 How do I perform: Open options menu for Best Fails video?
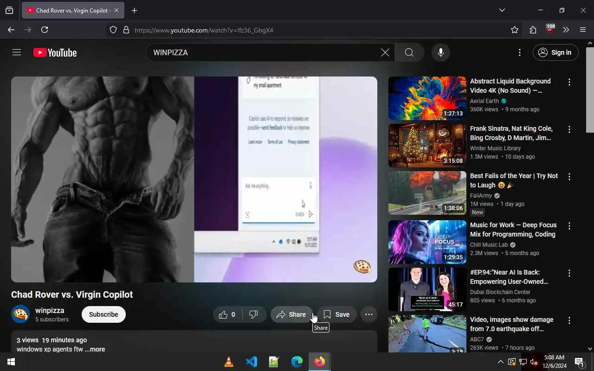pos(569,177)
